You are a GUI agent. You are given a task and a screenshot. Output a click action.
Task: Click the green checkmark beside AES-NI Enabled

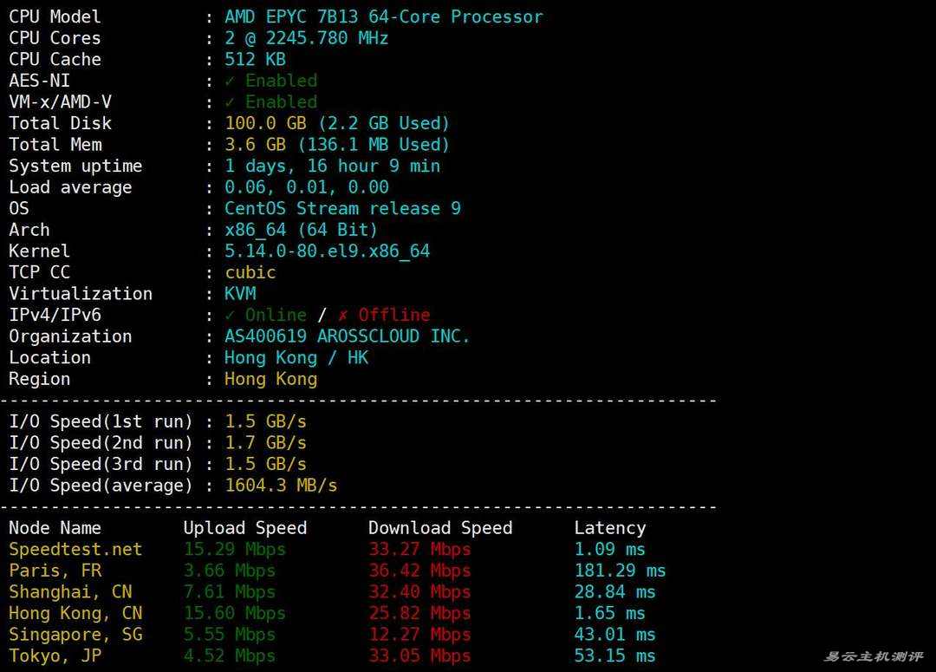click(230, 81)
